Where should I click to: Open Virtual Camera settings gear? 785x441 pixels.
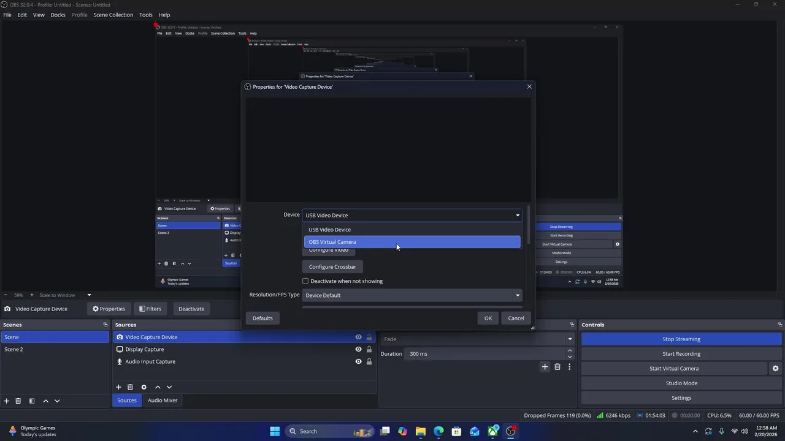pos(775,368)
